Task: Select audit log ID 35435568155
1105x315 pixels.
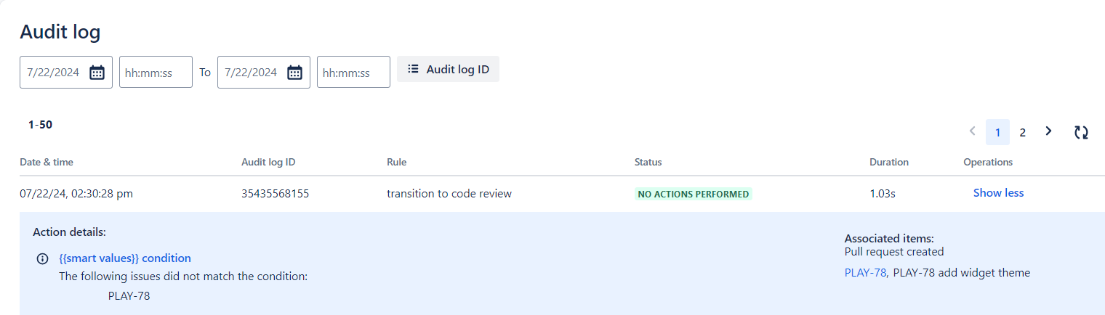Action: click(x=276, y=193)
